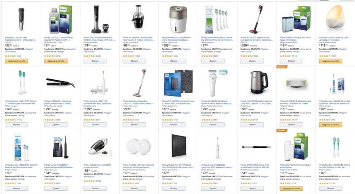
Task: Click the Wake-up Light lamp image
Action: tap(335, 19)
